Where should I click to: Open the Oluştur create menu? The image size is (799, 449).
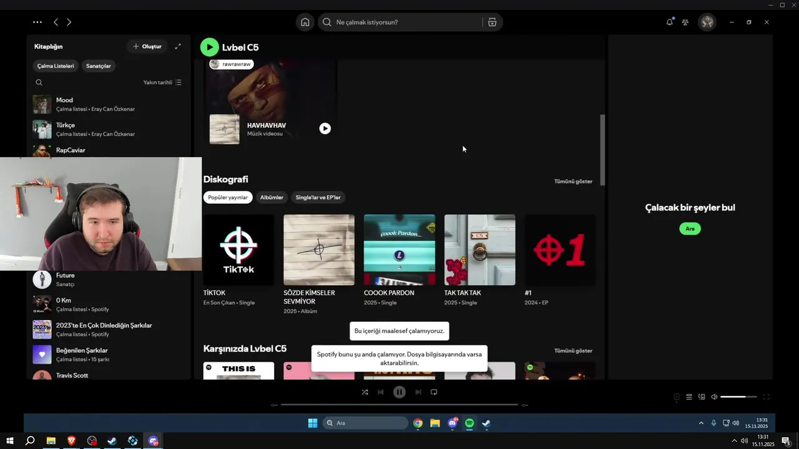(147, 46)
